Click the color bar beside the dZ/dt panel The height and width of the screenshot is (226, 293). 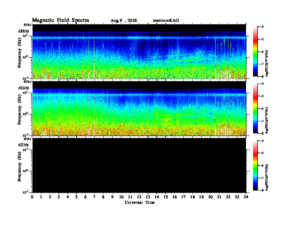click(255, 165)
